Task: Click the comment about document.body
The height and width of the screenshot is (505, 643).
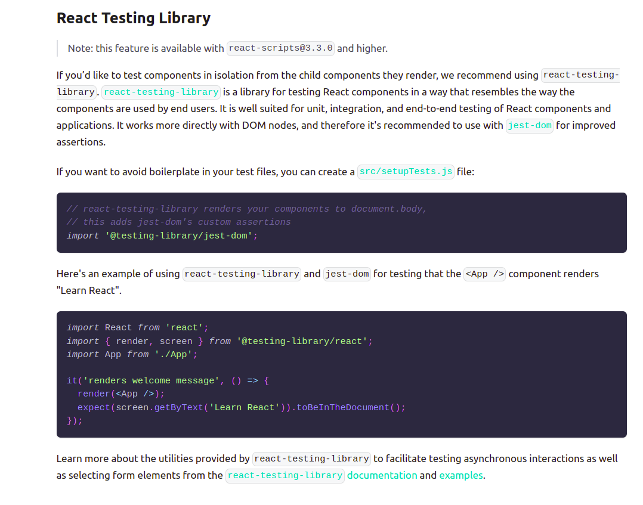Action: (x=247, y=209)
